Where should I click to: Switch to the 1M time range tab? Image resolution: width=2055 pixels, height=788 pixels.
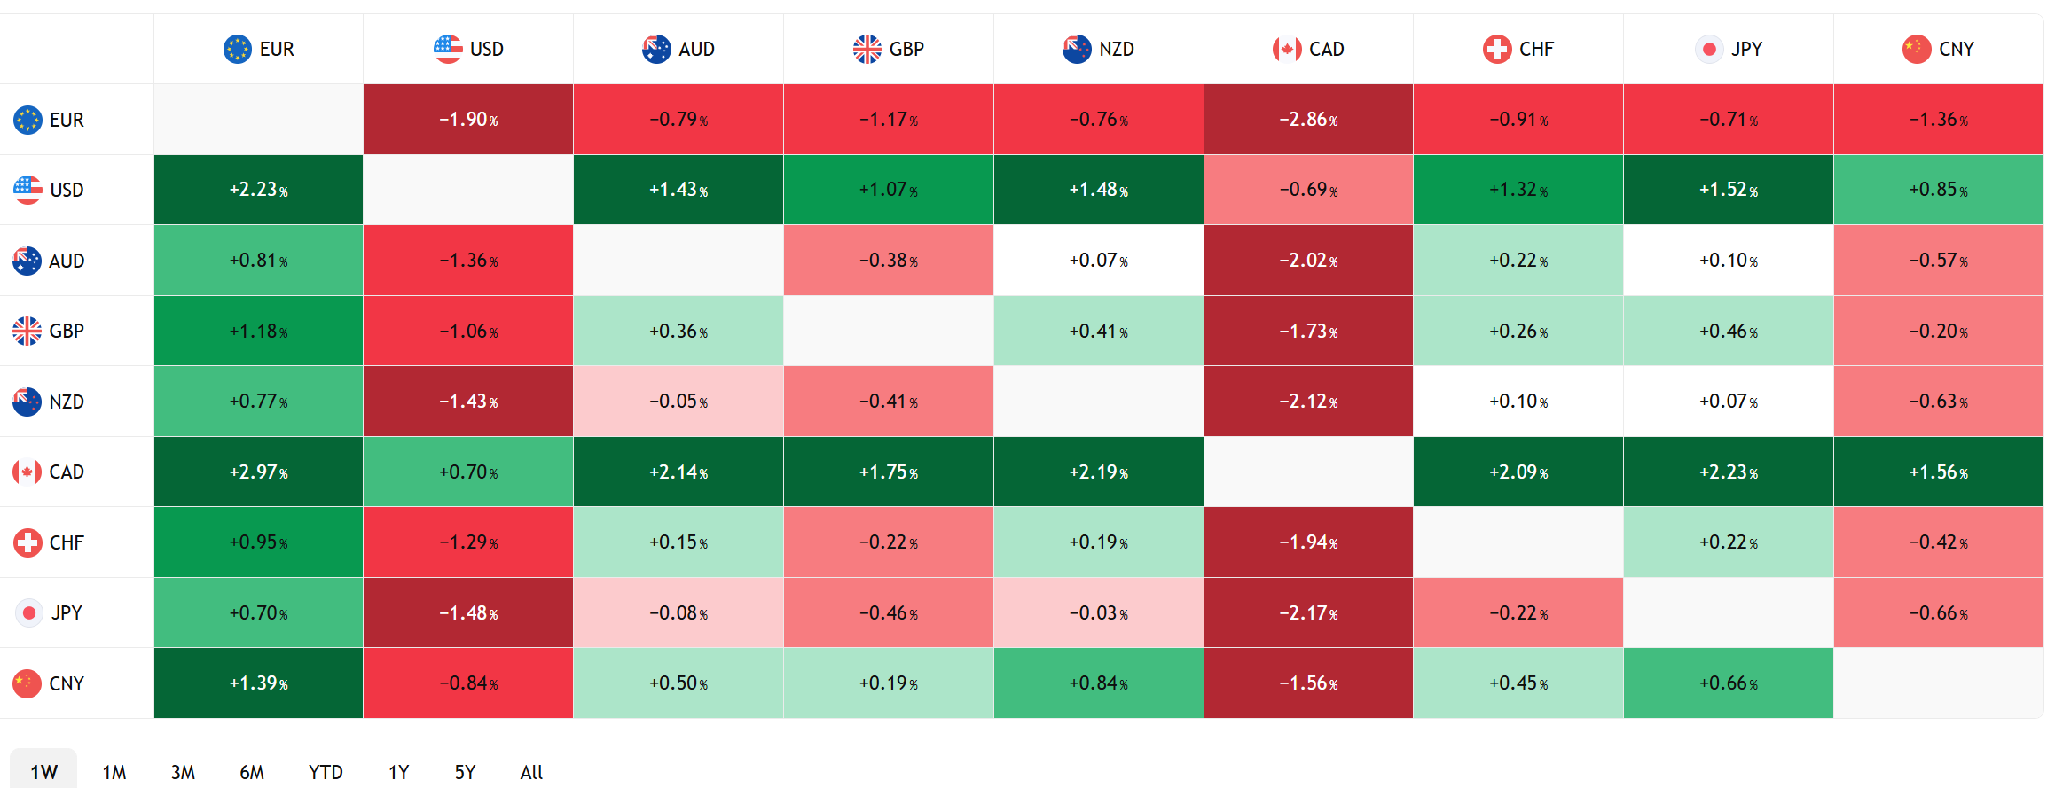point(114,772)
